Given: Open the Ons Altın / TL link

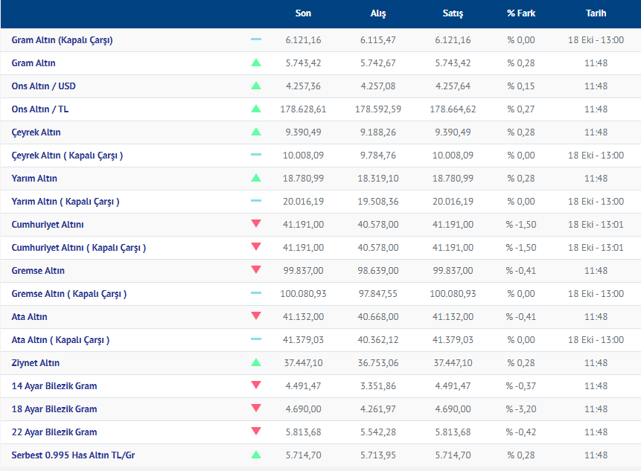Looking at the screenshot, I should pos(40,109).
